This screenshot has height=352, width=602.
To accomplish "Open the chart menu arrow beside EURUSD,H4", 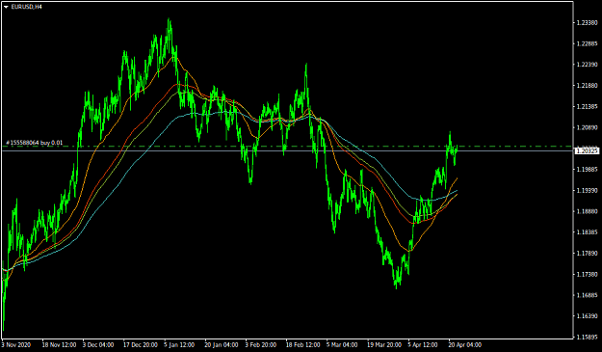I will (6, 7).
